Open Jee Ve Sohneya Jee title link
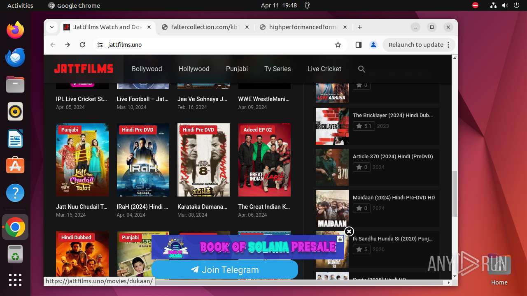 tap(203, 99)
